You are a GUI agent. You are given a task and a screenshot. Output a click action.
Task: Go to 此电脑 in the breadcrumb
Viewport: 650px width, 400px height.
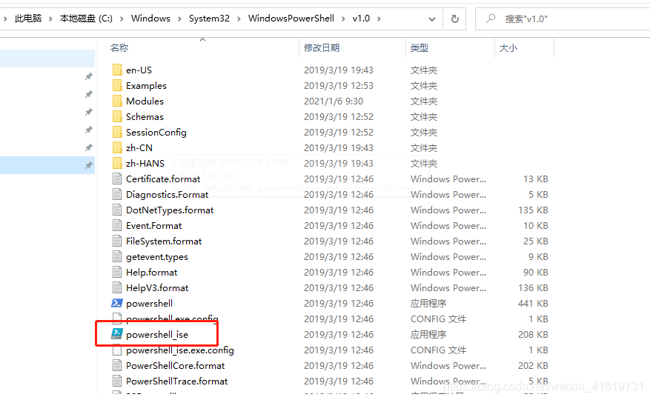[x=28, y=19]
